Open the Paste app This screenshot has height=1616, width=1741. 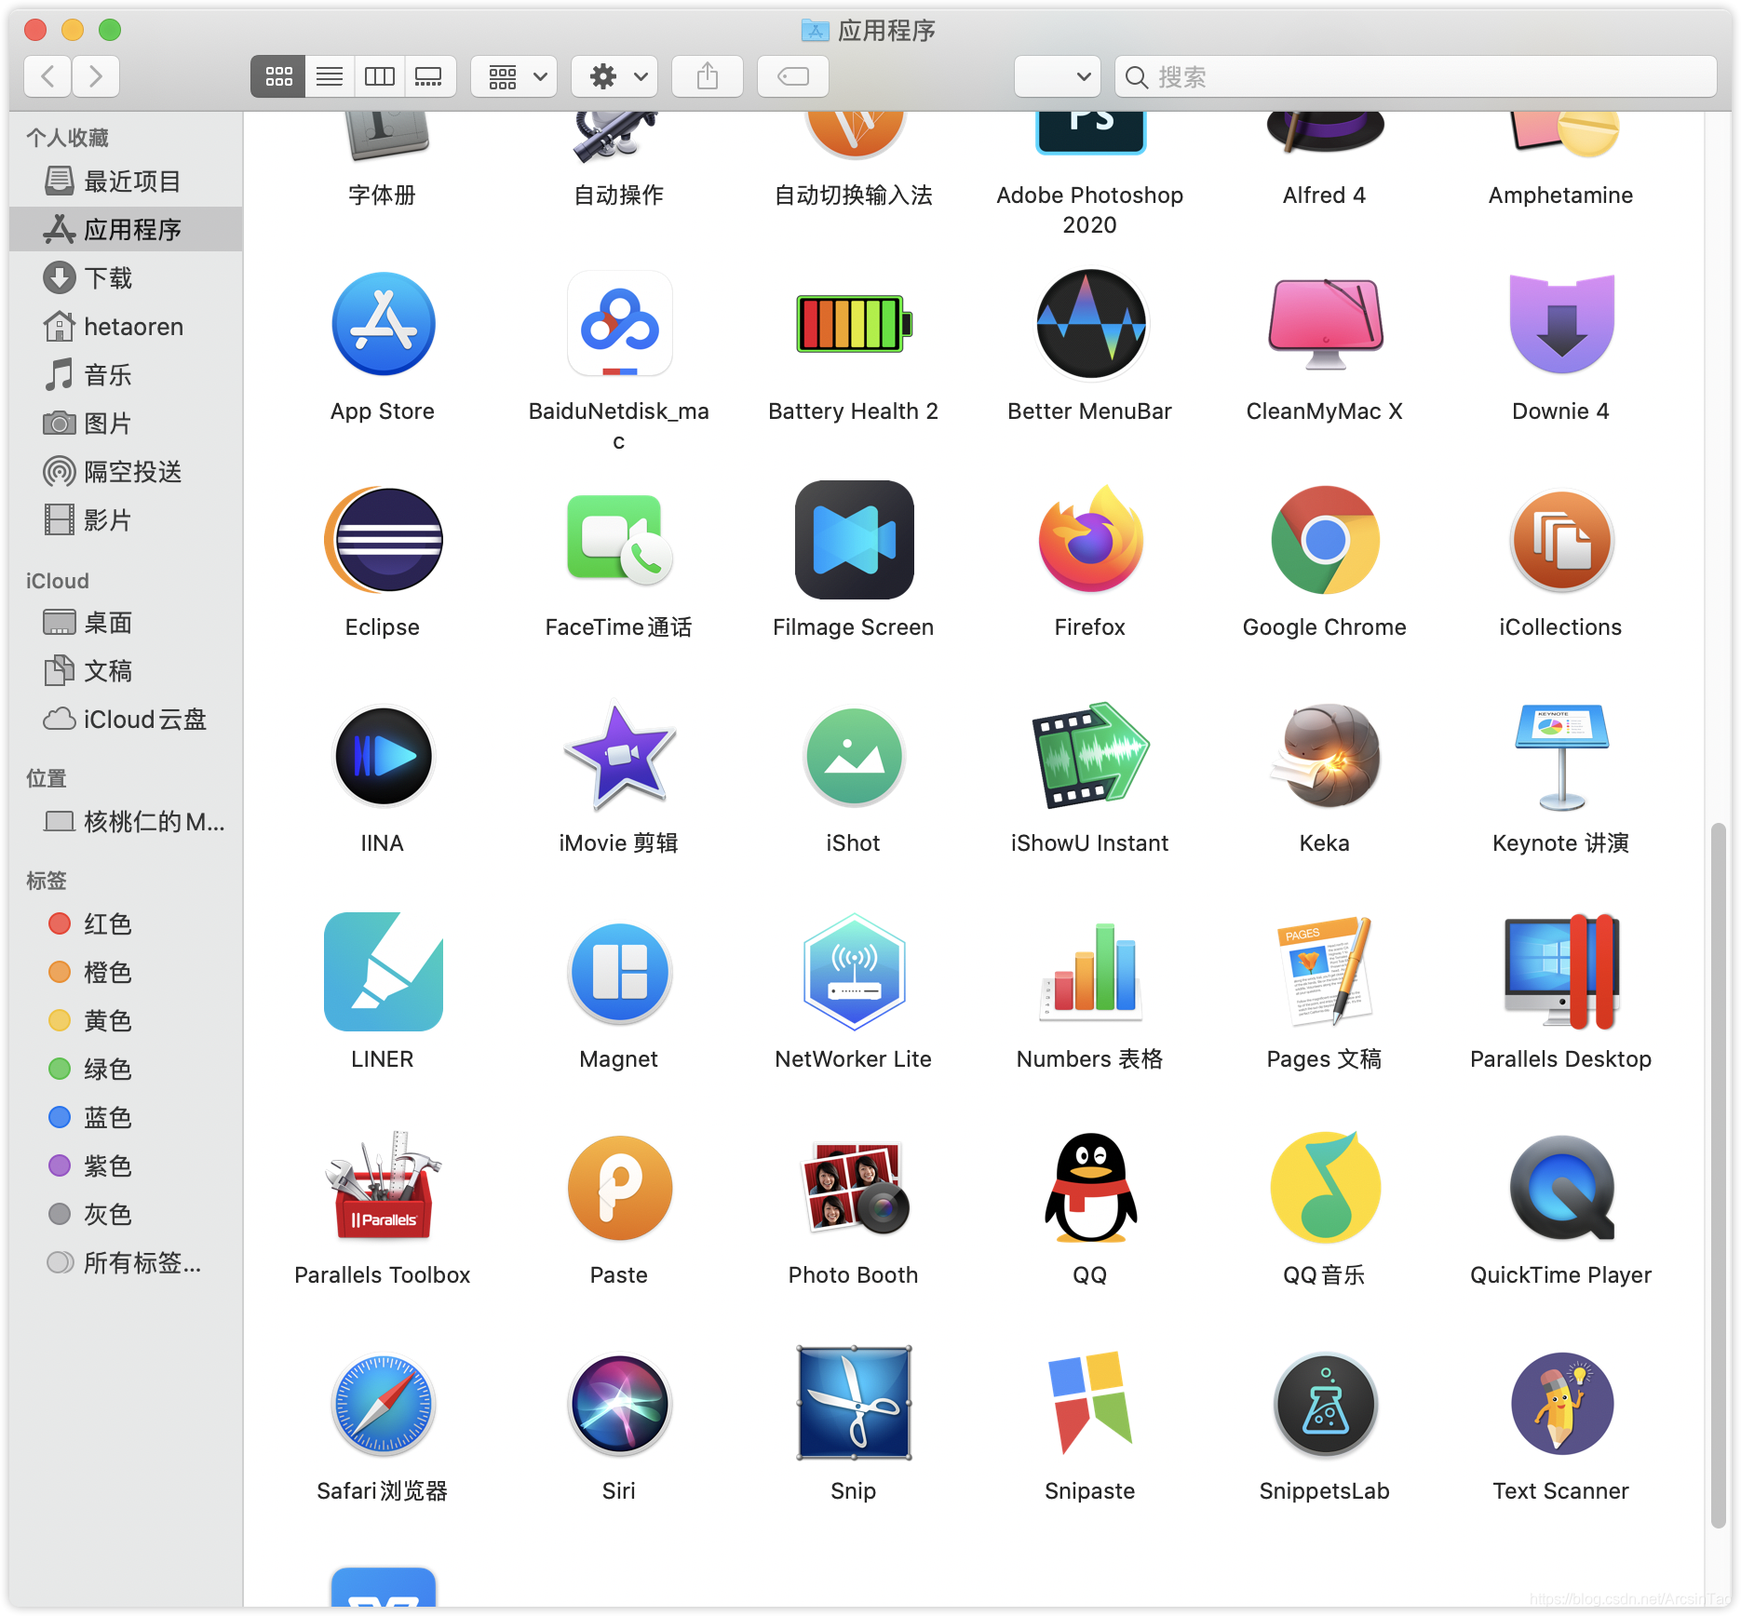coord(619,1188)
